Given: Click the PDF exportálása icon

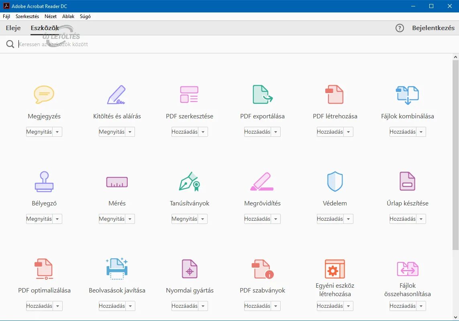Looking at the screenshot, I should click(x=263, y=95).
